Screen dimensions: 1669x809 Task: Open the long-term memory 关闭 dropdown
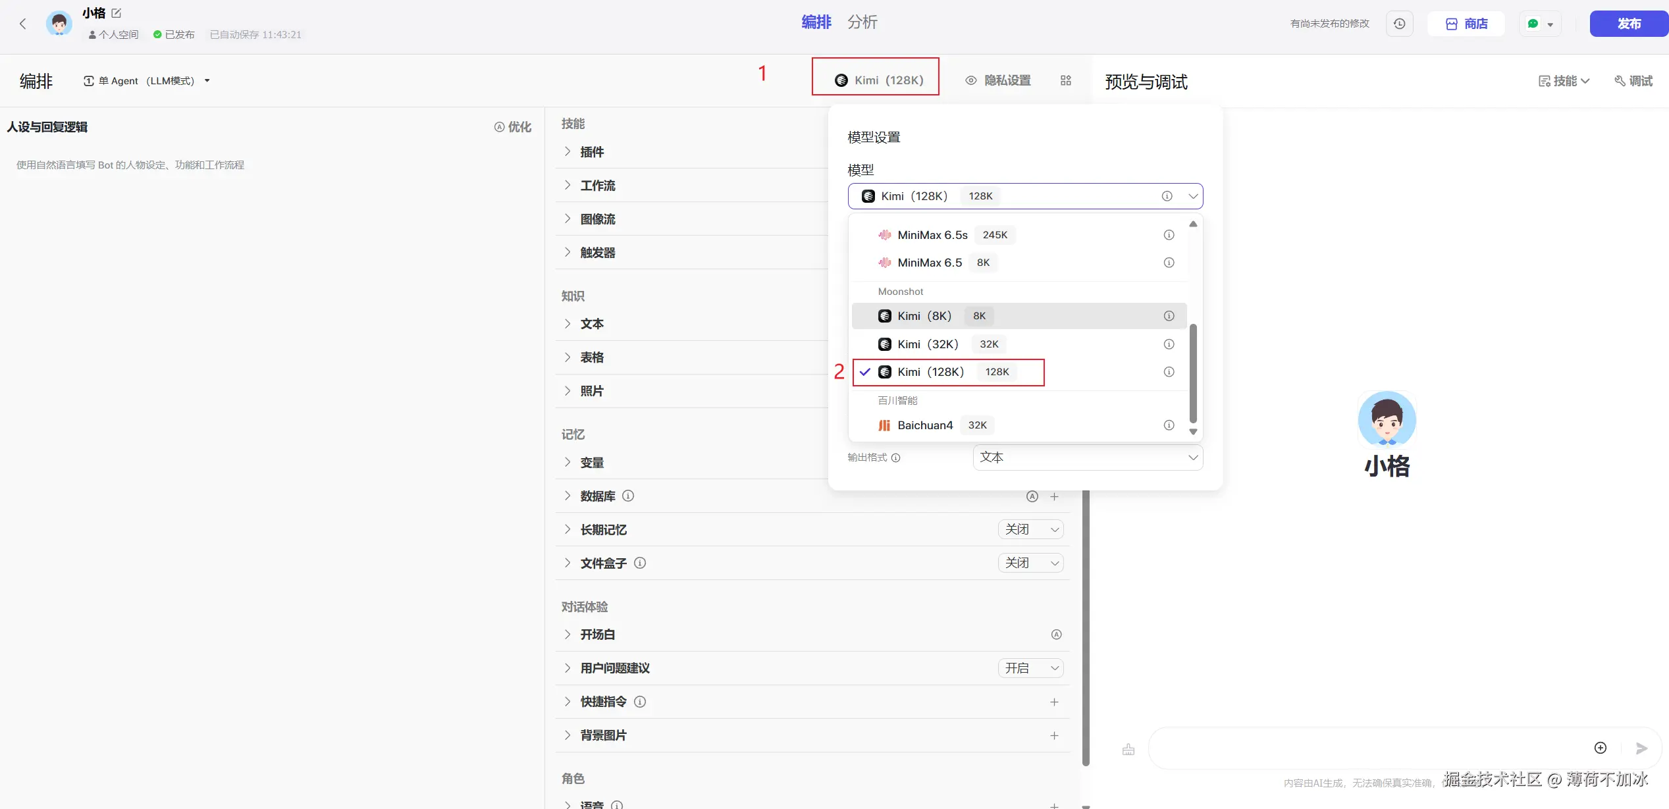(x=1030, y=529)
